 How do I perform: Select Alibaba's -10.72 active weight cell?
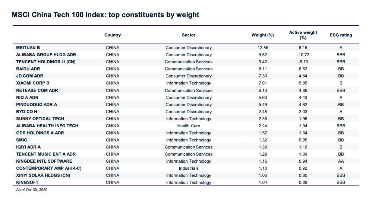[303, 55]
